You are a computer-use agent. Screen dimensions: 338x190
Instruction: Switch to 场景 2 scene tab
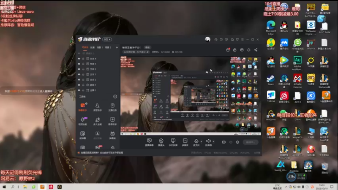108,47
